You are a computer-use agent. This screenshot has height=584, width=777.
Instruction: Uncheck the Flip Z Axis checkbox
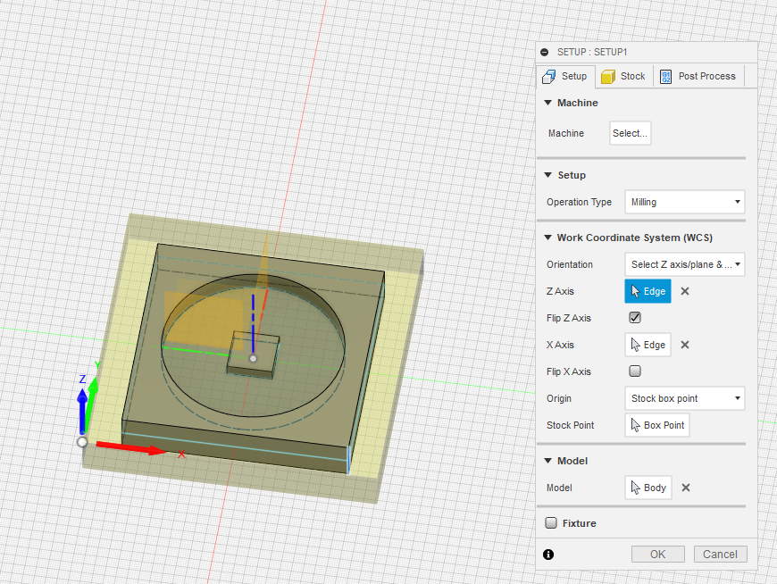point(635,318)
